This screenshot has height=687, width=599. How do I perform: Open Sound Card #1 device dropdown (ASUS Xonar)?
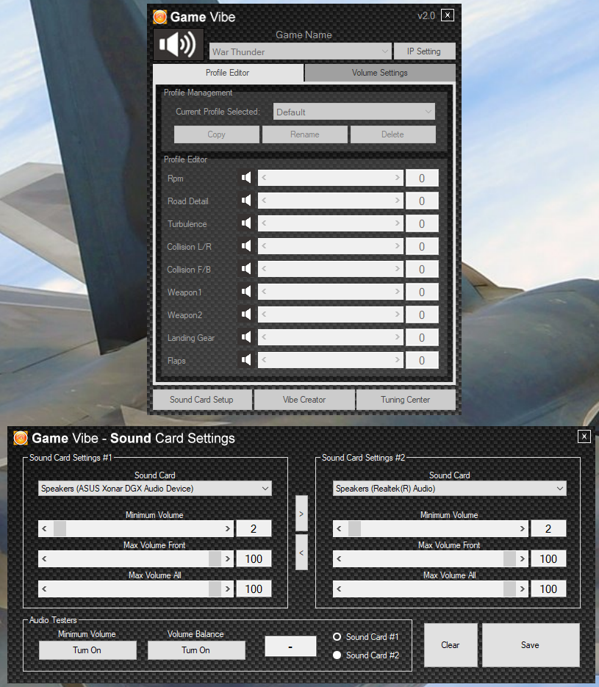tap(154, 489)
